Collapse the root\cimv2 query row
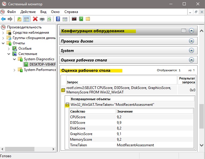This screenshot has width=205, height=159. point(63,90)
